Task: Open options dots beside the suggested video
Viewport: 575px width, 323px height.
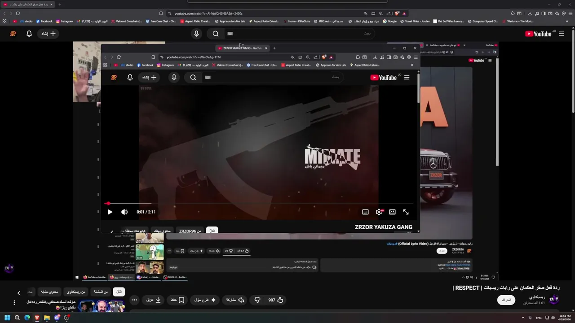Action: pyautogui.click(x=14, y=303)
